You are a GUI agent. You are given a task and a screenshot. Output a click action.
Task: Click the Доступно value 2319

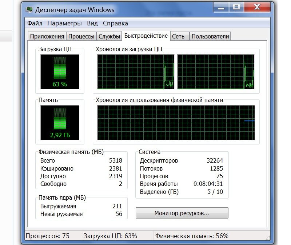pyautogui.click(x=116, y=176)
